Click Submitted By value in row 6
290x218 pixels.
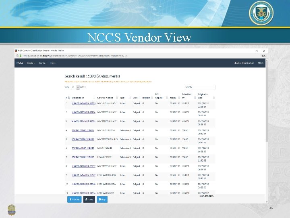[x=185, y=148]
